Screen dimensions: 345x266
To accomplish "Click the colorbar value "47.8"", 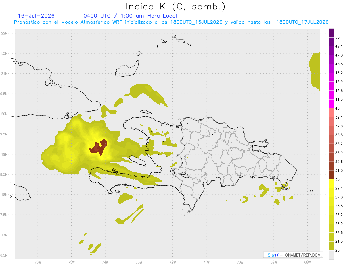I will (339, 55).
